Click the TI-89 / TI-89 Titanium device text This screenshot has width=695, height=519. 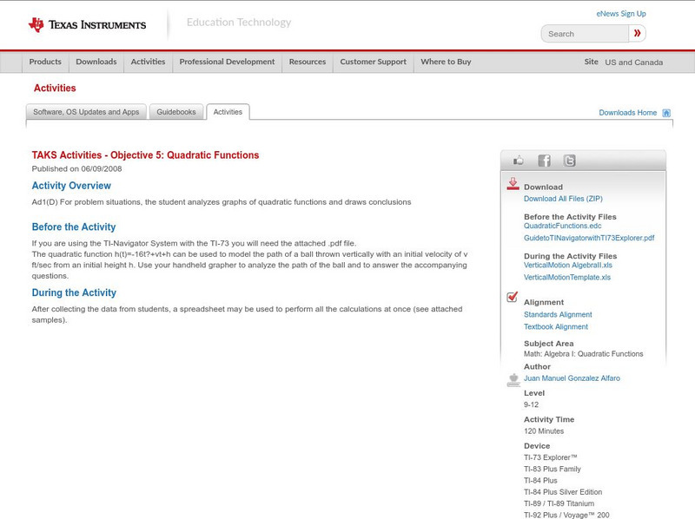[x=559, y=503]
